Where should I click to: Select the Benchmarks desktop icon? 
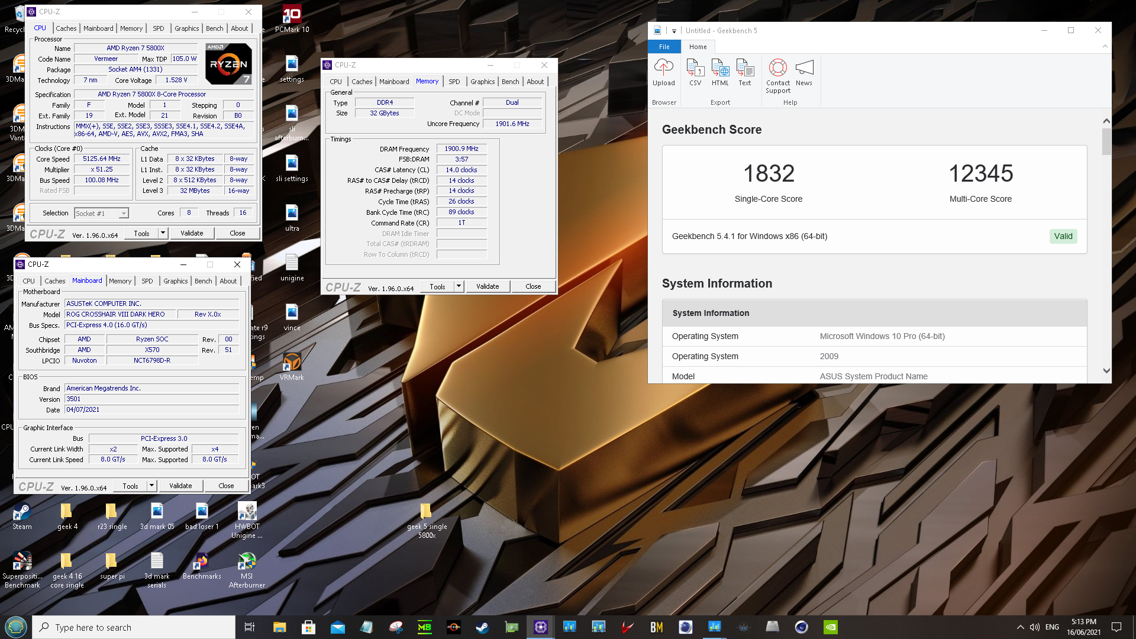coord(202,566)
